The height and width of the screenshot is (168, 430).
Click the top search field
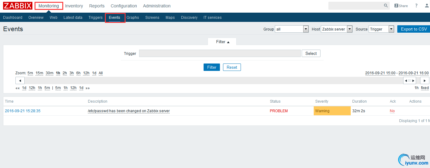[356, 6]
